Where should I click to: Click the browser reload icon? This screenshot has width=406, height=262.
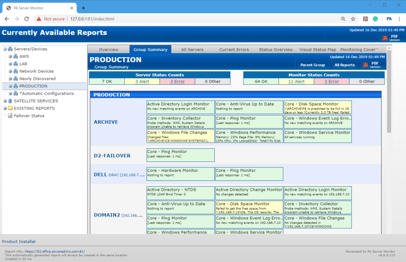click(x=27, y=19)
